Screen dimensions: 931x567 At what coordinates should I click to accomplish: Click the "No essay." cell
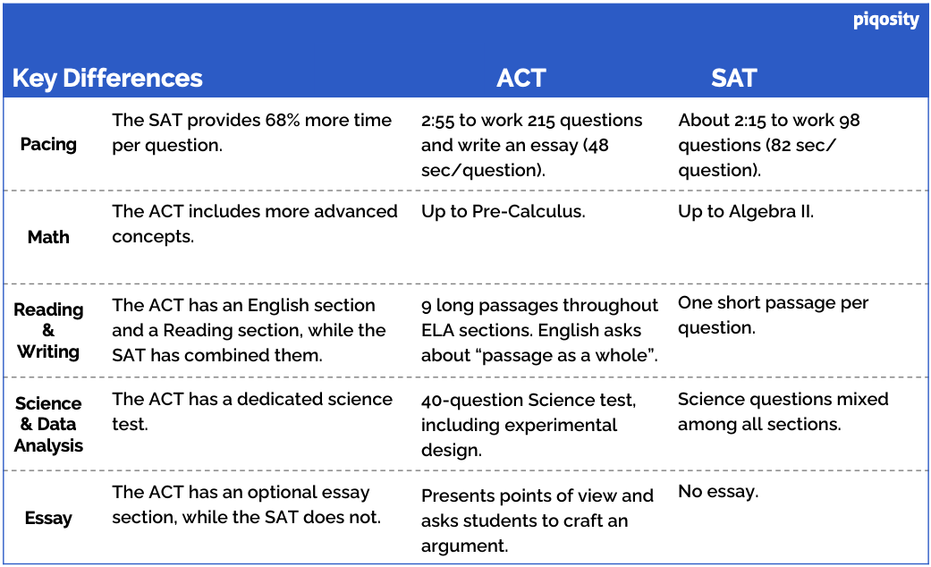pyautogui.click(x=717, y=490)
